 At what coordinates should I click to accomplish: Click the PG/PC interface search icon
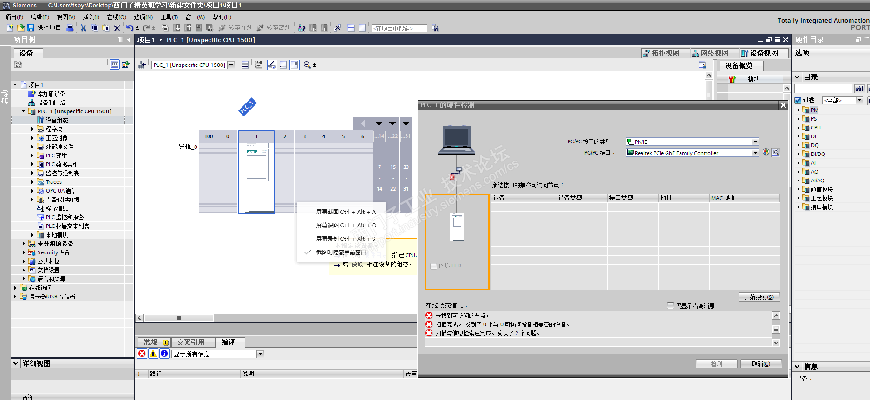(x=776, y=153)
